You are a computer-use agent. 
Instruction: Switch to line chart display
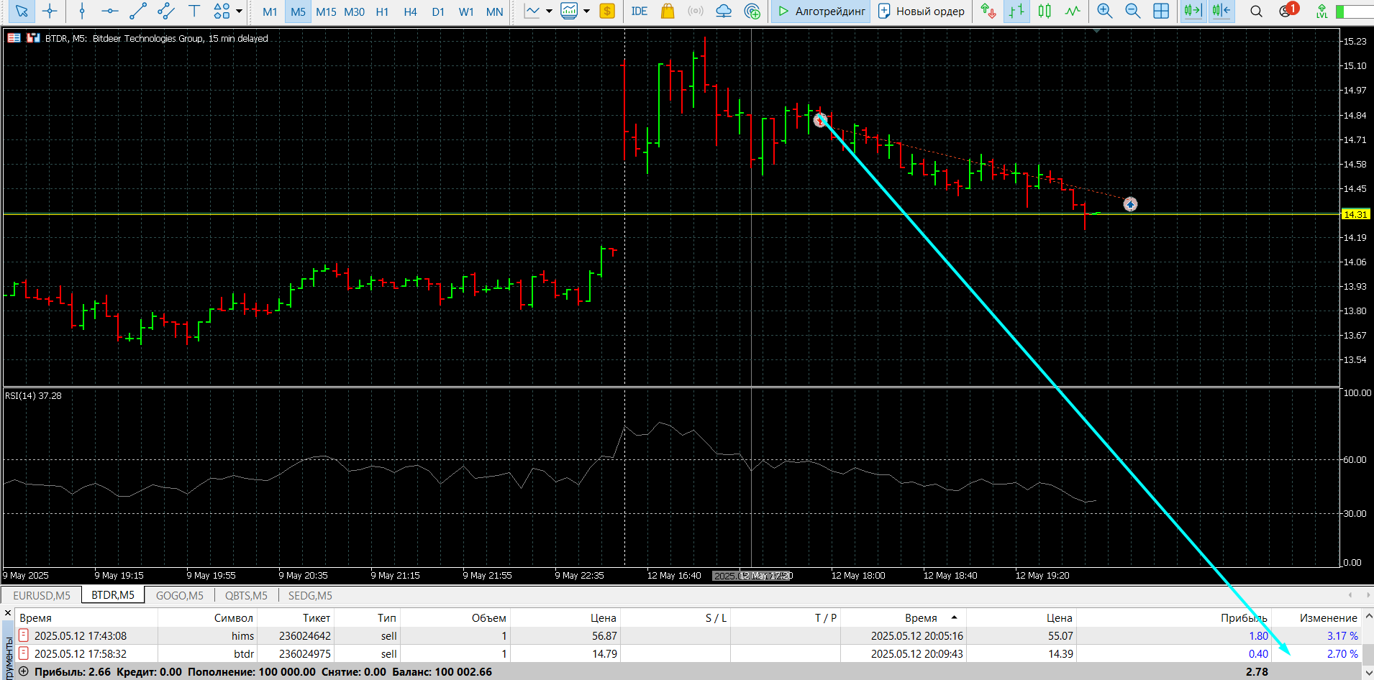1073,11
